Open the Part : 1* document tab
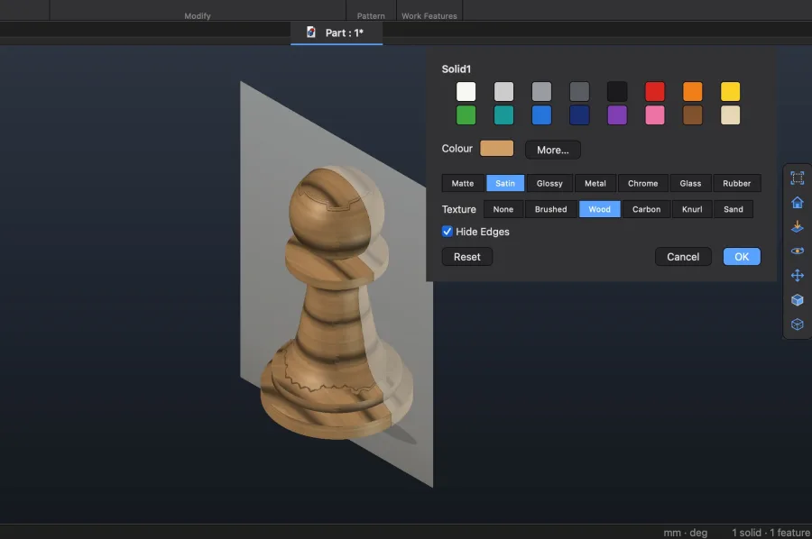The image size is (812, 539). click(337, 32)
